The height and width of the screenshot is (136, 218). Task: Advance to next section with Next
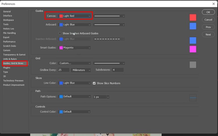click(x=208, y=35)
